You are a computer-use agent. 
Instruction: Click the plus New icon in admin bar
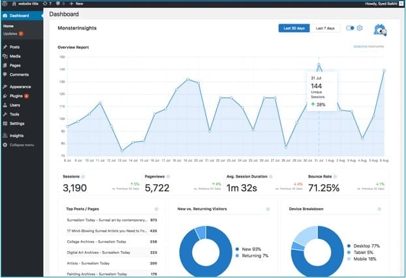tap(71, 4)
